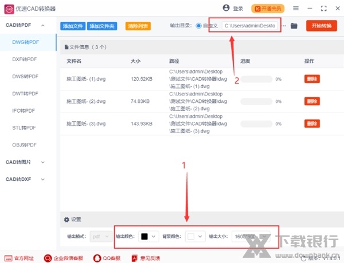Open the hamburger menu icon
This screenshot has height=263, width=344.
tap(296, 9)
